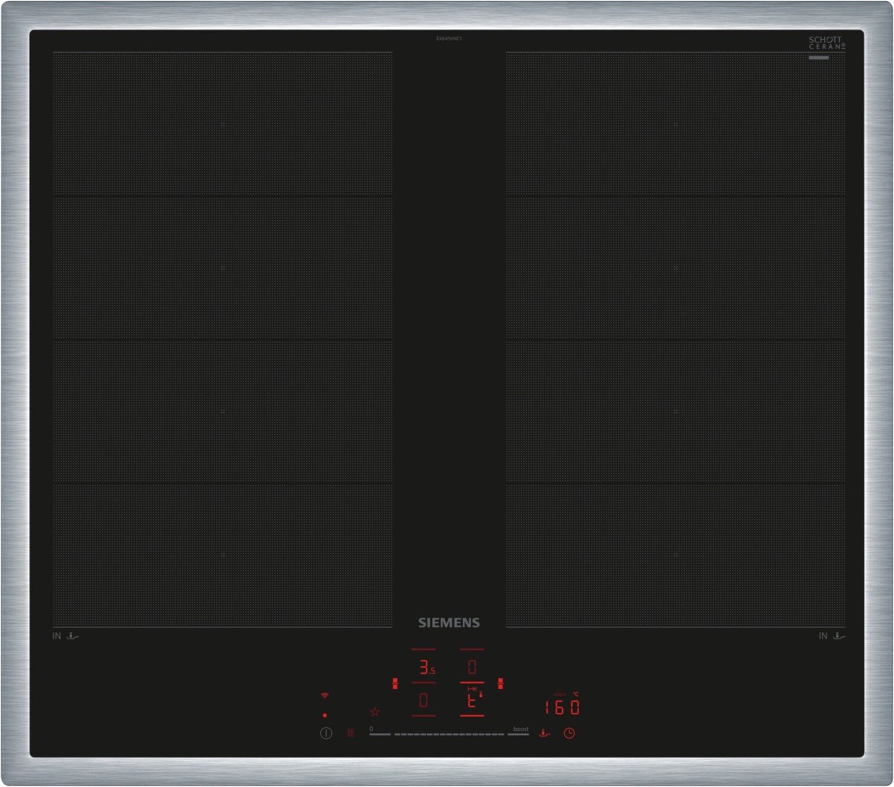Tap the right flex zone link icon
The image size is (894, 787).
(501, 684)
